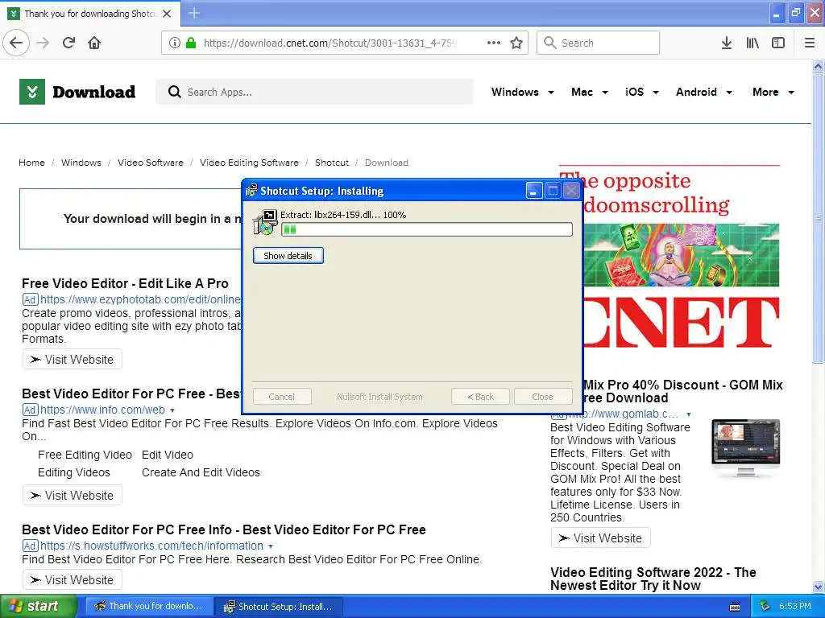Open a new browser tab

(194, 13)
